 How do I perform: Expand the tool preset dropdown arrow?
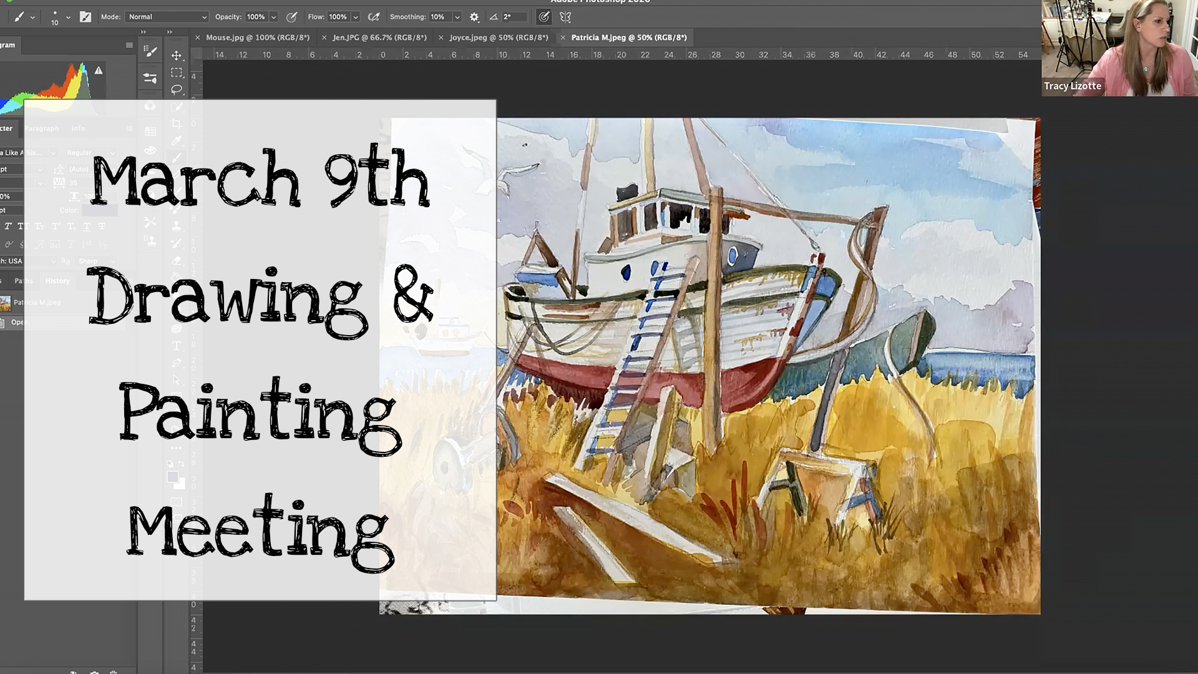click(32, 17)
